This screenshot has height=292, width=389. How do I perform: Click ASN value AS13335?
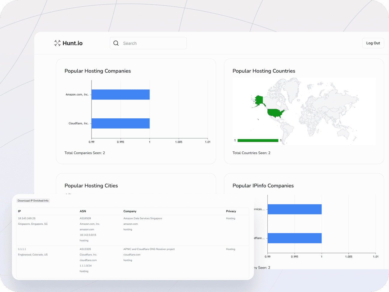coord(85,249)
